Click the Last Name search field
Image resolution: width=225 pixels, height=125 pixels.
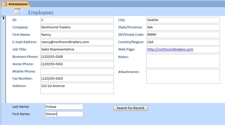coord(64,107)
